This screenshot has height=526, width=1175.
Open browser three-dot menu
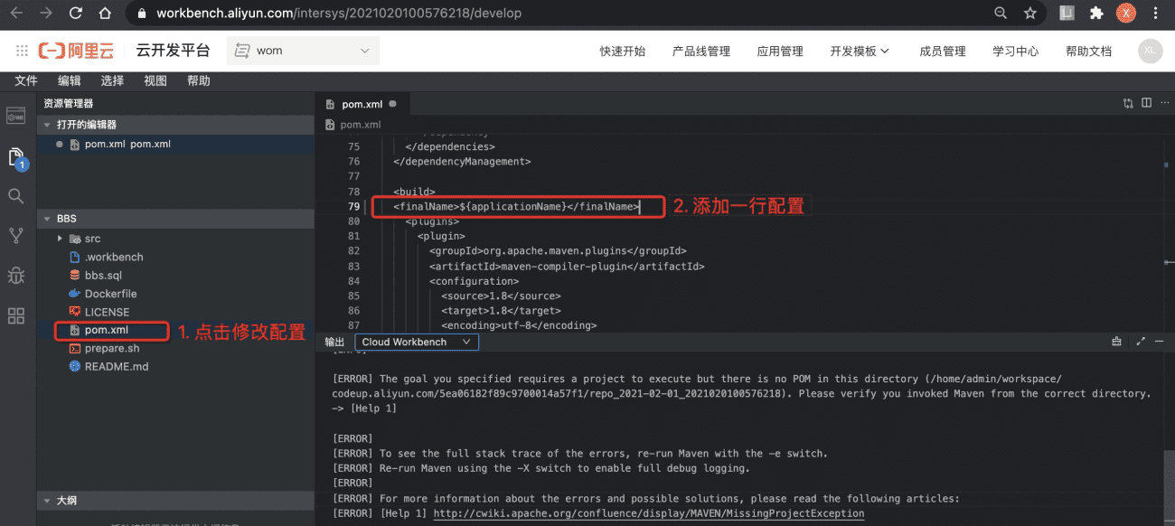coord(1157,14)
